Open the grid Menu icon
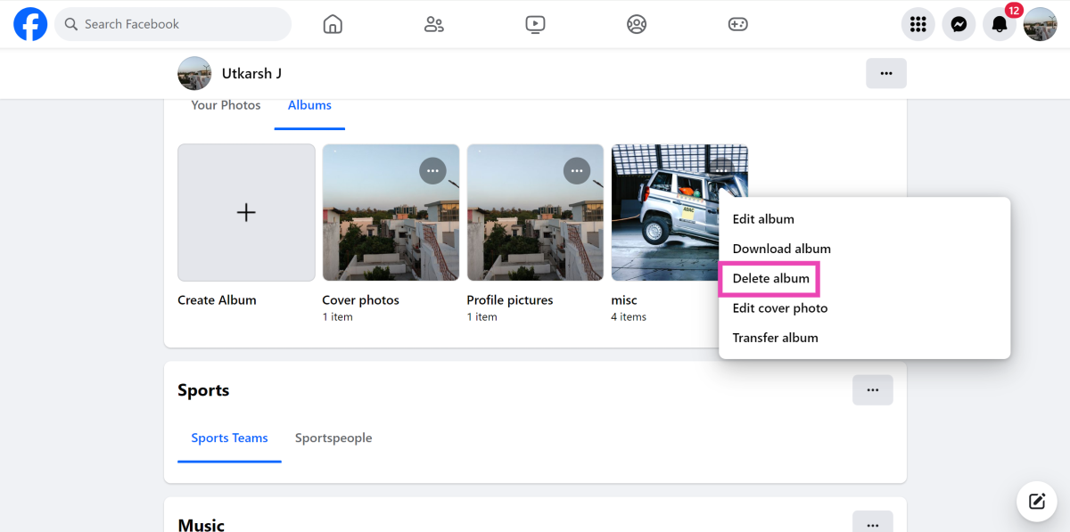 tap(918, 24)
